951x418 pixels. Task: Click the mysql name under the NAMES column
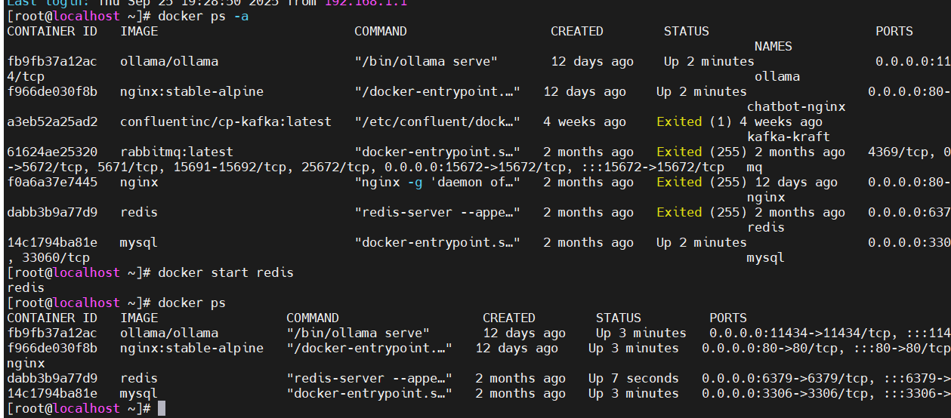[766, 257]
